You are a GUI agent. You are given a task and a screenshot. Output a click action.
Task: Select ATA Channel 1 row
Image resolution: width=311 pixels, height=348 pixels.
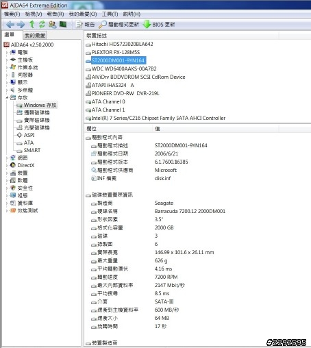[x=108, y=110]
